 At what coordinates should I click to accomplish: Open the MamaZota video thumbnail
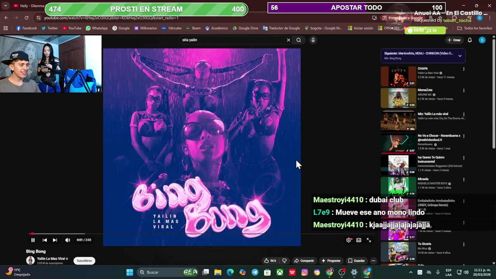[398, 98]
